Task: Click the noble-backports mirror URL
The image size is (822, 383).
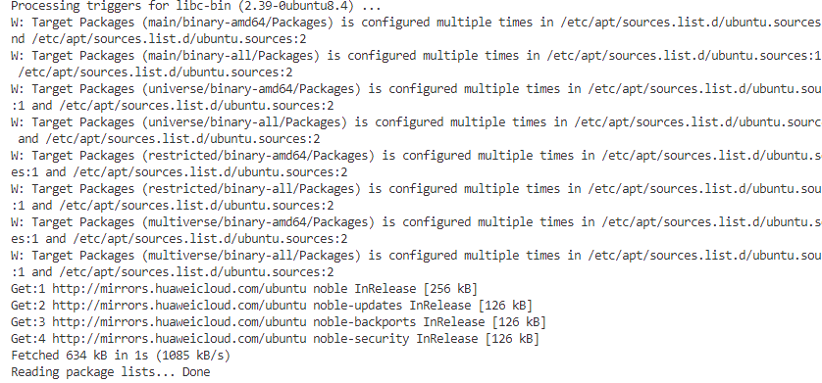Action: click(179, 322)
